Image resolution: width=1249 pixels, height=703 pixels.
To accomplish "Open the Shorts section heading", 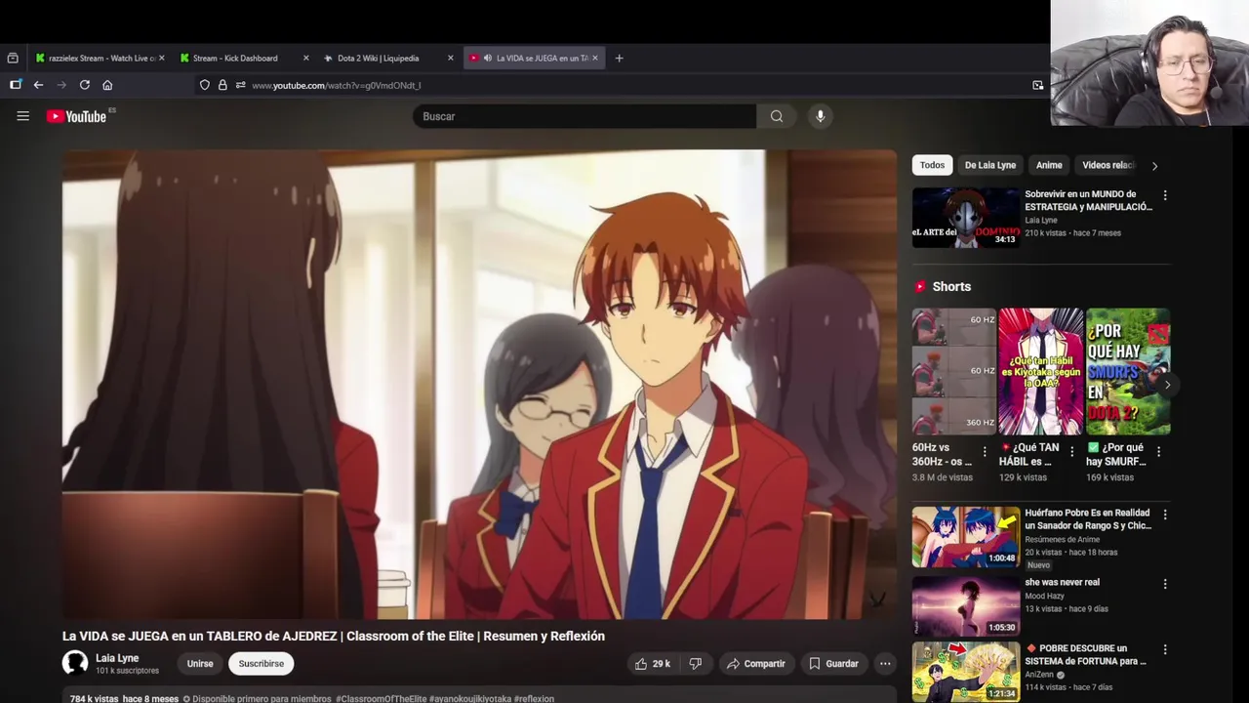I will click(951, 287).
